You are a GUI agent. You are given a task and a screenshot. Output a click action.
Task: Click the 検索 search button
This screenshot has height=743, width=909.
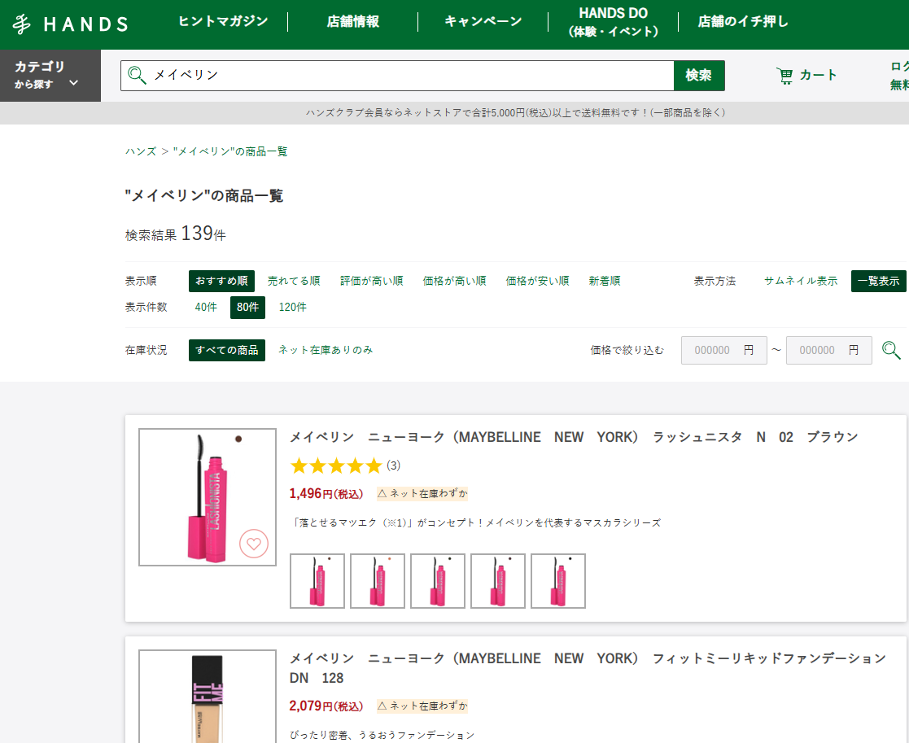point(699,76)
